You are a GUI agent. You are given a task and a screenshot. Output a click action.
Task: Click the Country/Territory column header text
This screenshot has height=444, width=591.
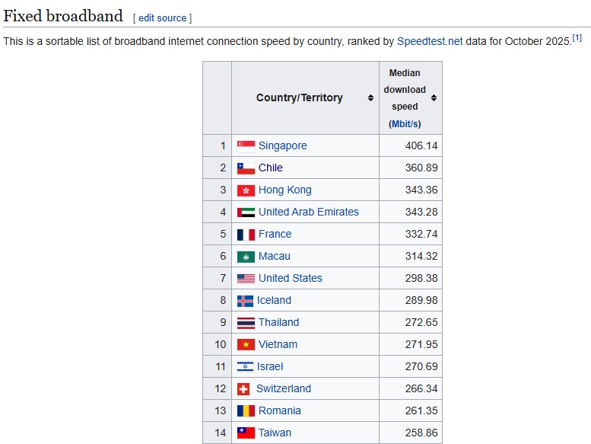coord(299,97)
